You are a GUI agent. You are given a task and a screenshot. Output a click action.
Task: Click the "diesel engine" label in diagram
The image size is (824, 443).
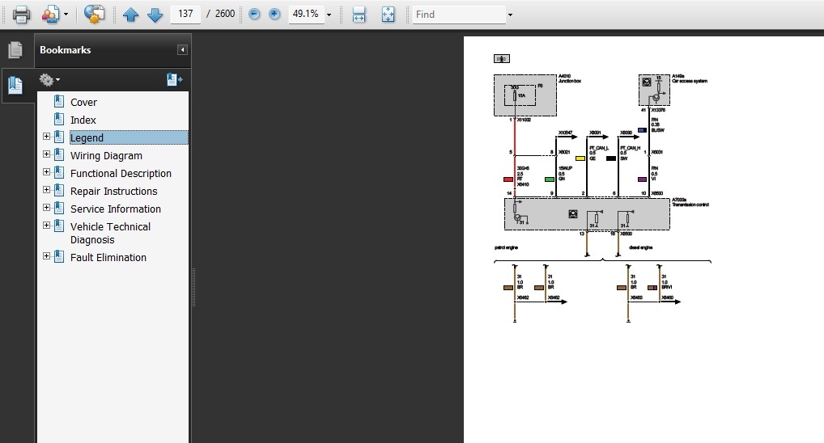click(x=640, y=247)
